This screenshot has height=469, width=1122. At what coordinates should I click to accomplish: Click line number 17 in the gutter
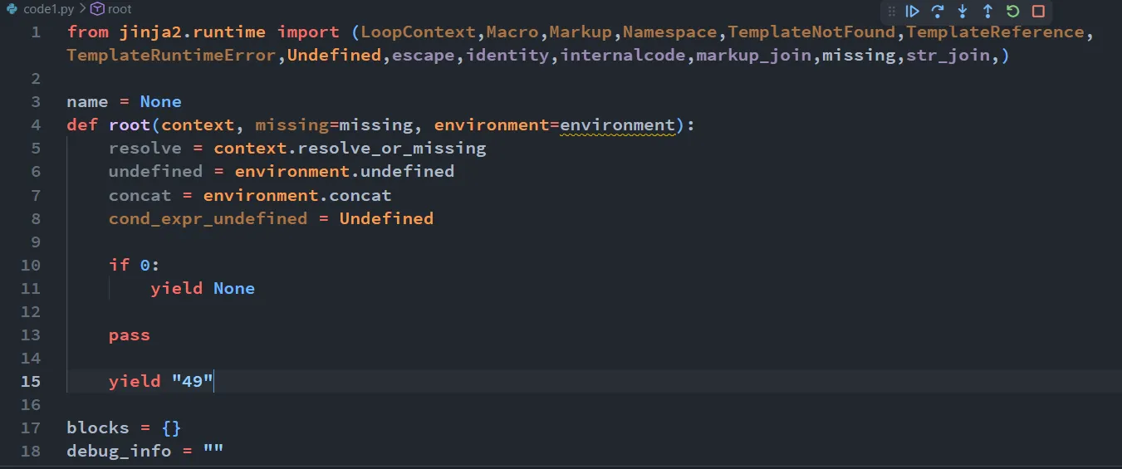coord(31,427)
